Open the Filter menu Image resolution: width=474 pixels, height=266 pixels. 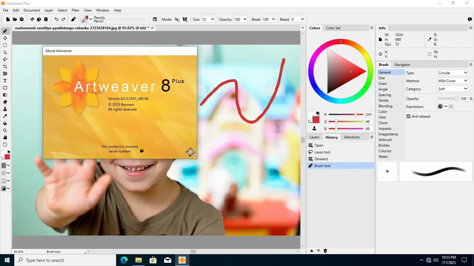76,10
